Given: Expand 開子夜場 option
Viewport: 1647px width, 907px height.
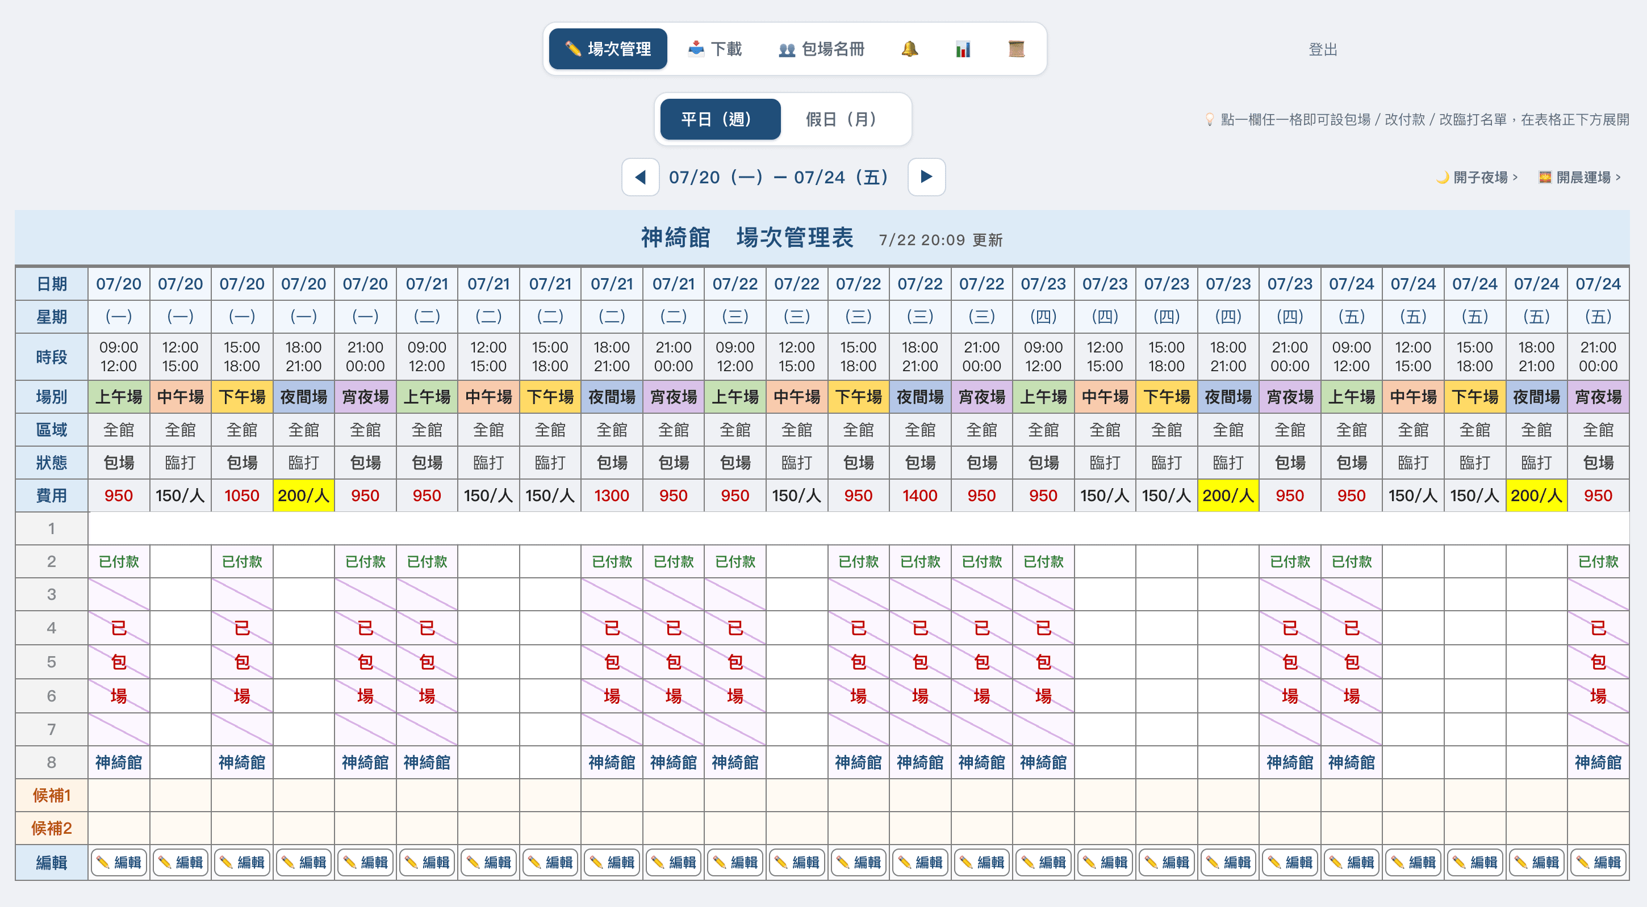Looking at the screenshot, I should [1476, 177].
